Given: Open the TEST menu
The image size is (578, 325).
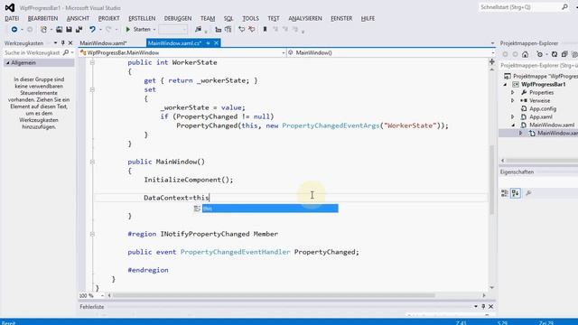Looking at the screenshot, I should (274, 18).
